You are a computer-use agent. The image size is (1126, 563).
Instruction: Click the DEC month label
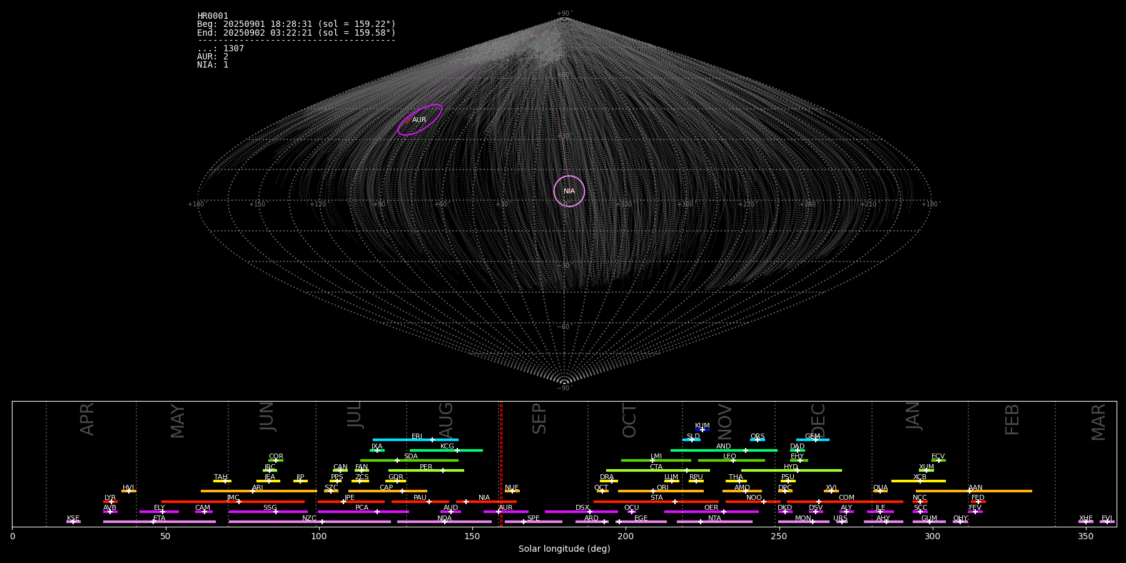(x=818, y=420)
